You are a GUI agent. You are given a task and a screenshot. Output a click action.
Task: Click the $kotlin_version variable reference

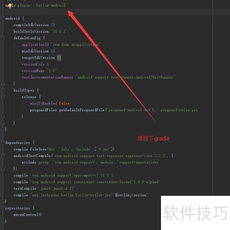(130, 195)
